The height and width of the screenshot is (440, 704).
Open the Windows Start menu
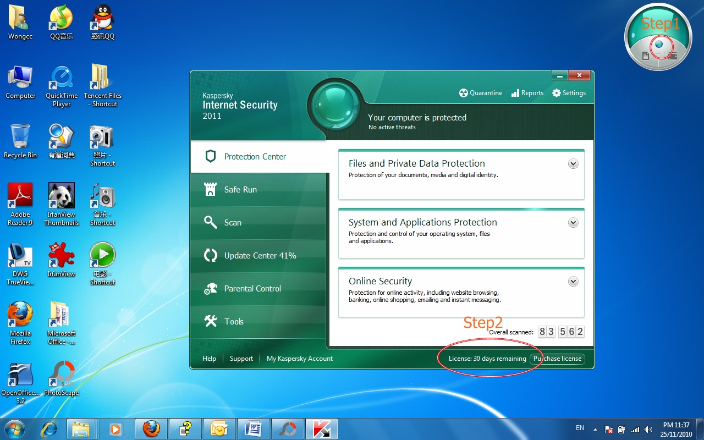15,428
